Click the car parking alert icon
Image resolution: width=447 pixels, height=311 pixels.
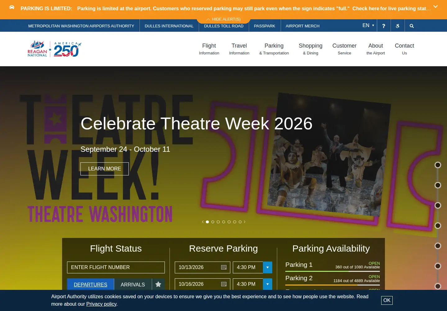(x=12, y=7)
